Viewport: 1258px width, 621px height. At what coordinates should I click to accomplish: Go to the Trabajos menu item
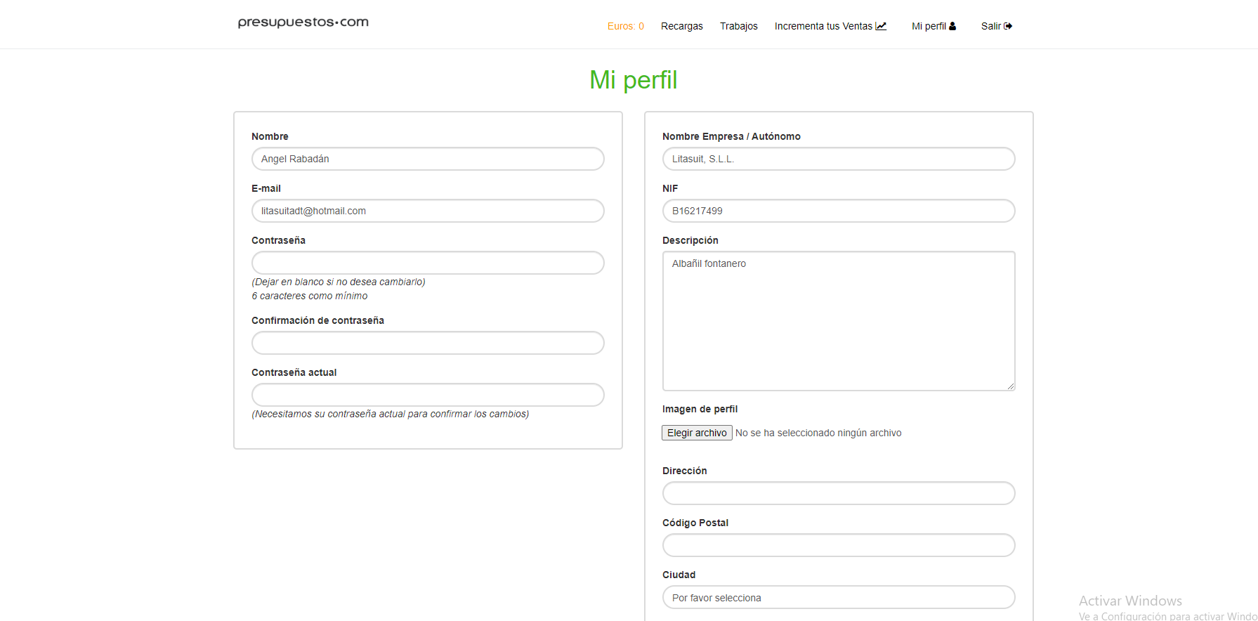[738, 26]
